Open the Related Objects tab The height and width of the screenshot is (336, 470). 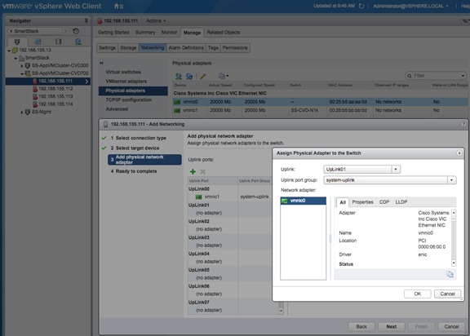point(224,33)
